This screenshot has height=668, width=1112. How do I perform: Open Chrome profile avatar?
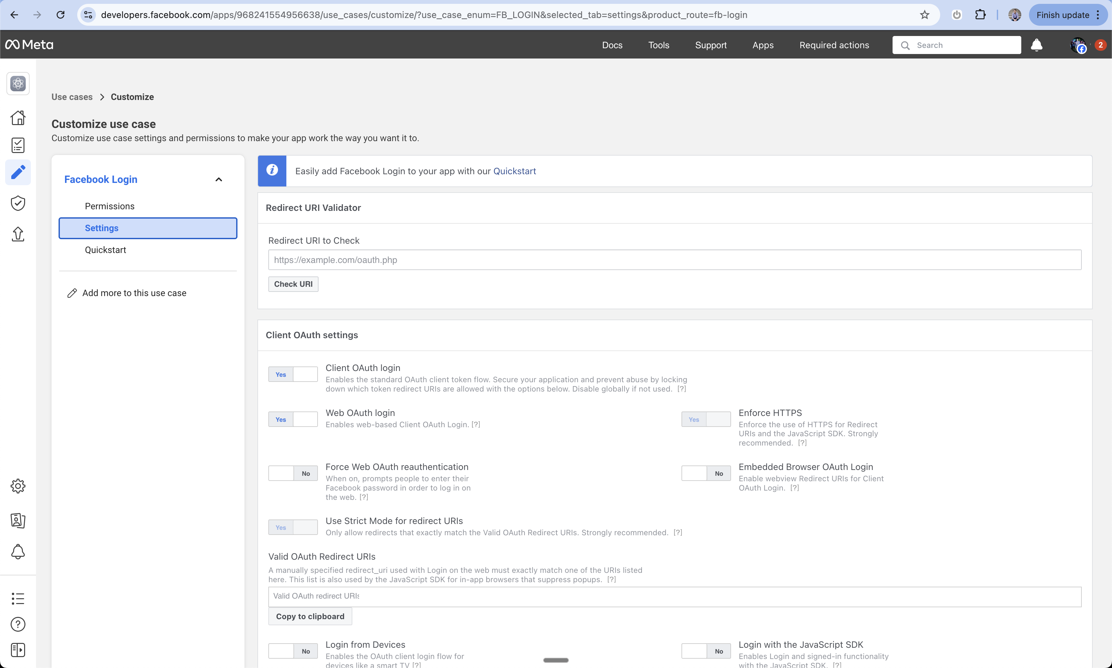1014,15
